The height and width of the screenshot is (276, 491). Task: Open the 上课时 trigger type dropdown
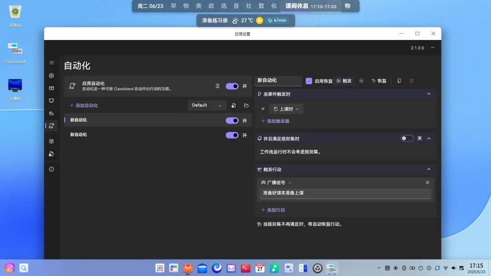tap(286, 109)
